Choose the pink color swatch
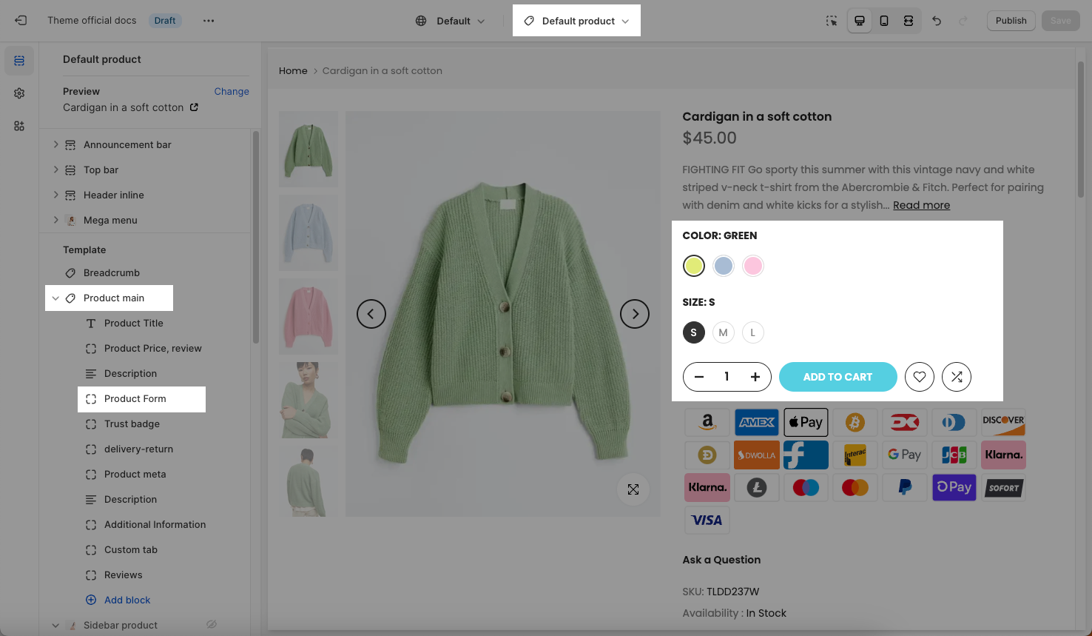The image size is (1092, 636). tap(753, 266)
